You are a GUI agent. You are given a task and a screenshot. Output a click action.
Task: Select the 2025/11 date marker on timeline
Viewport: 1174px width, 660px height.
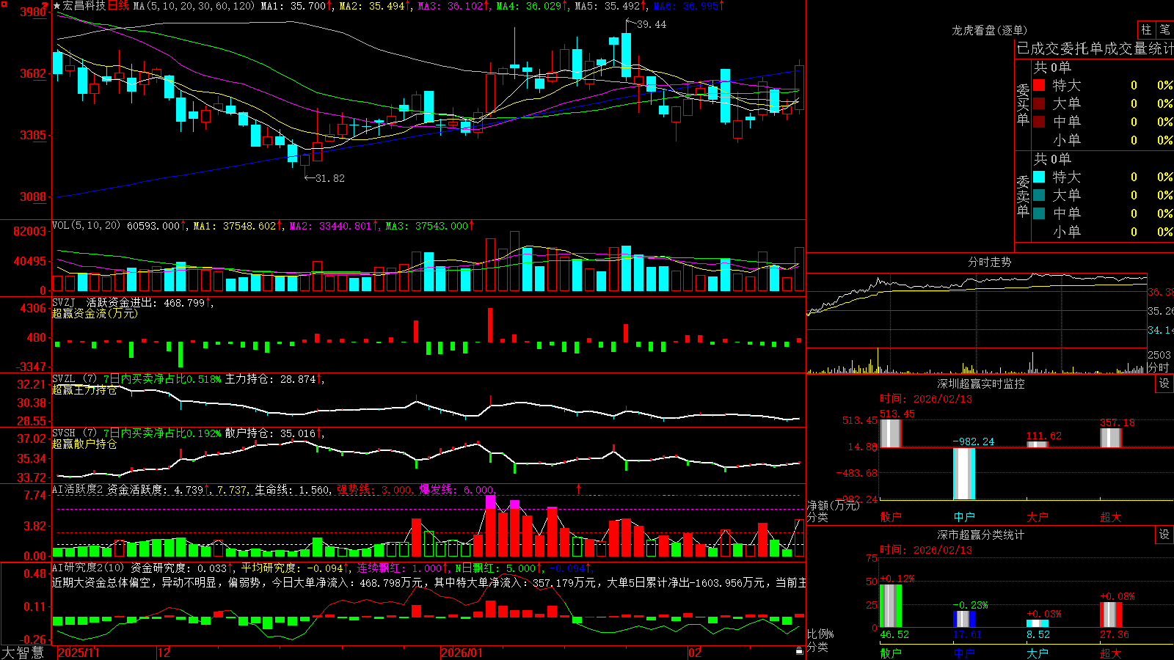coord(79,653)
